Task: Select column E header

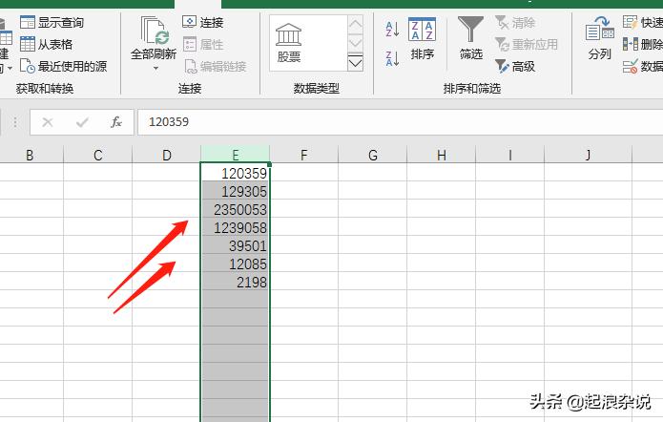Action: pyautogui.click(x=235, y=155)
